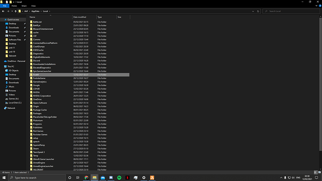Screen dimensions: 322x181
Task: Go back using the Back arrow
Action: [3, 11]
